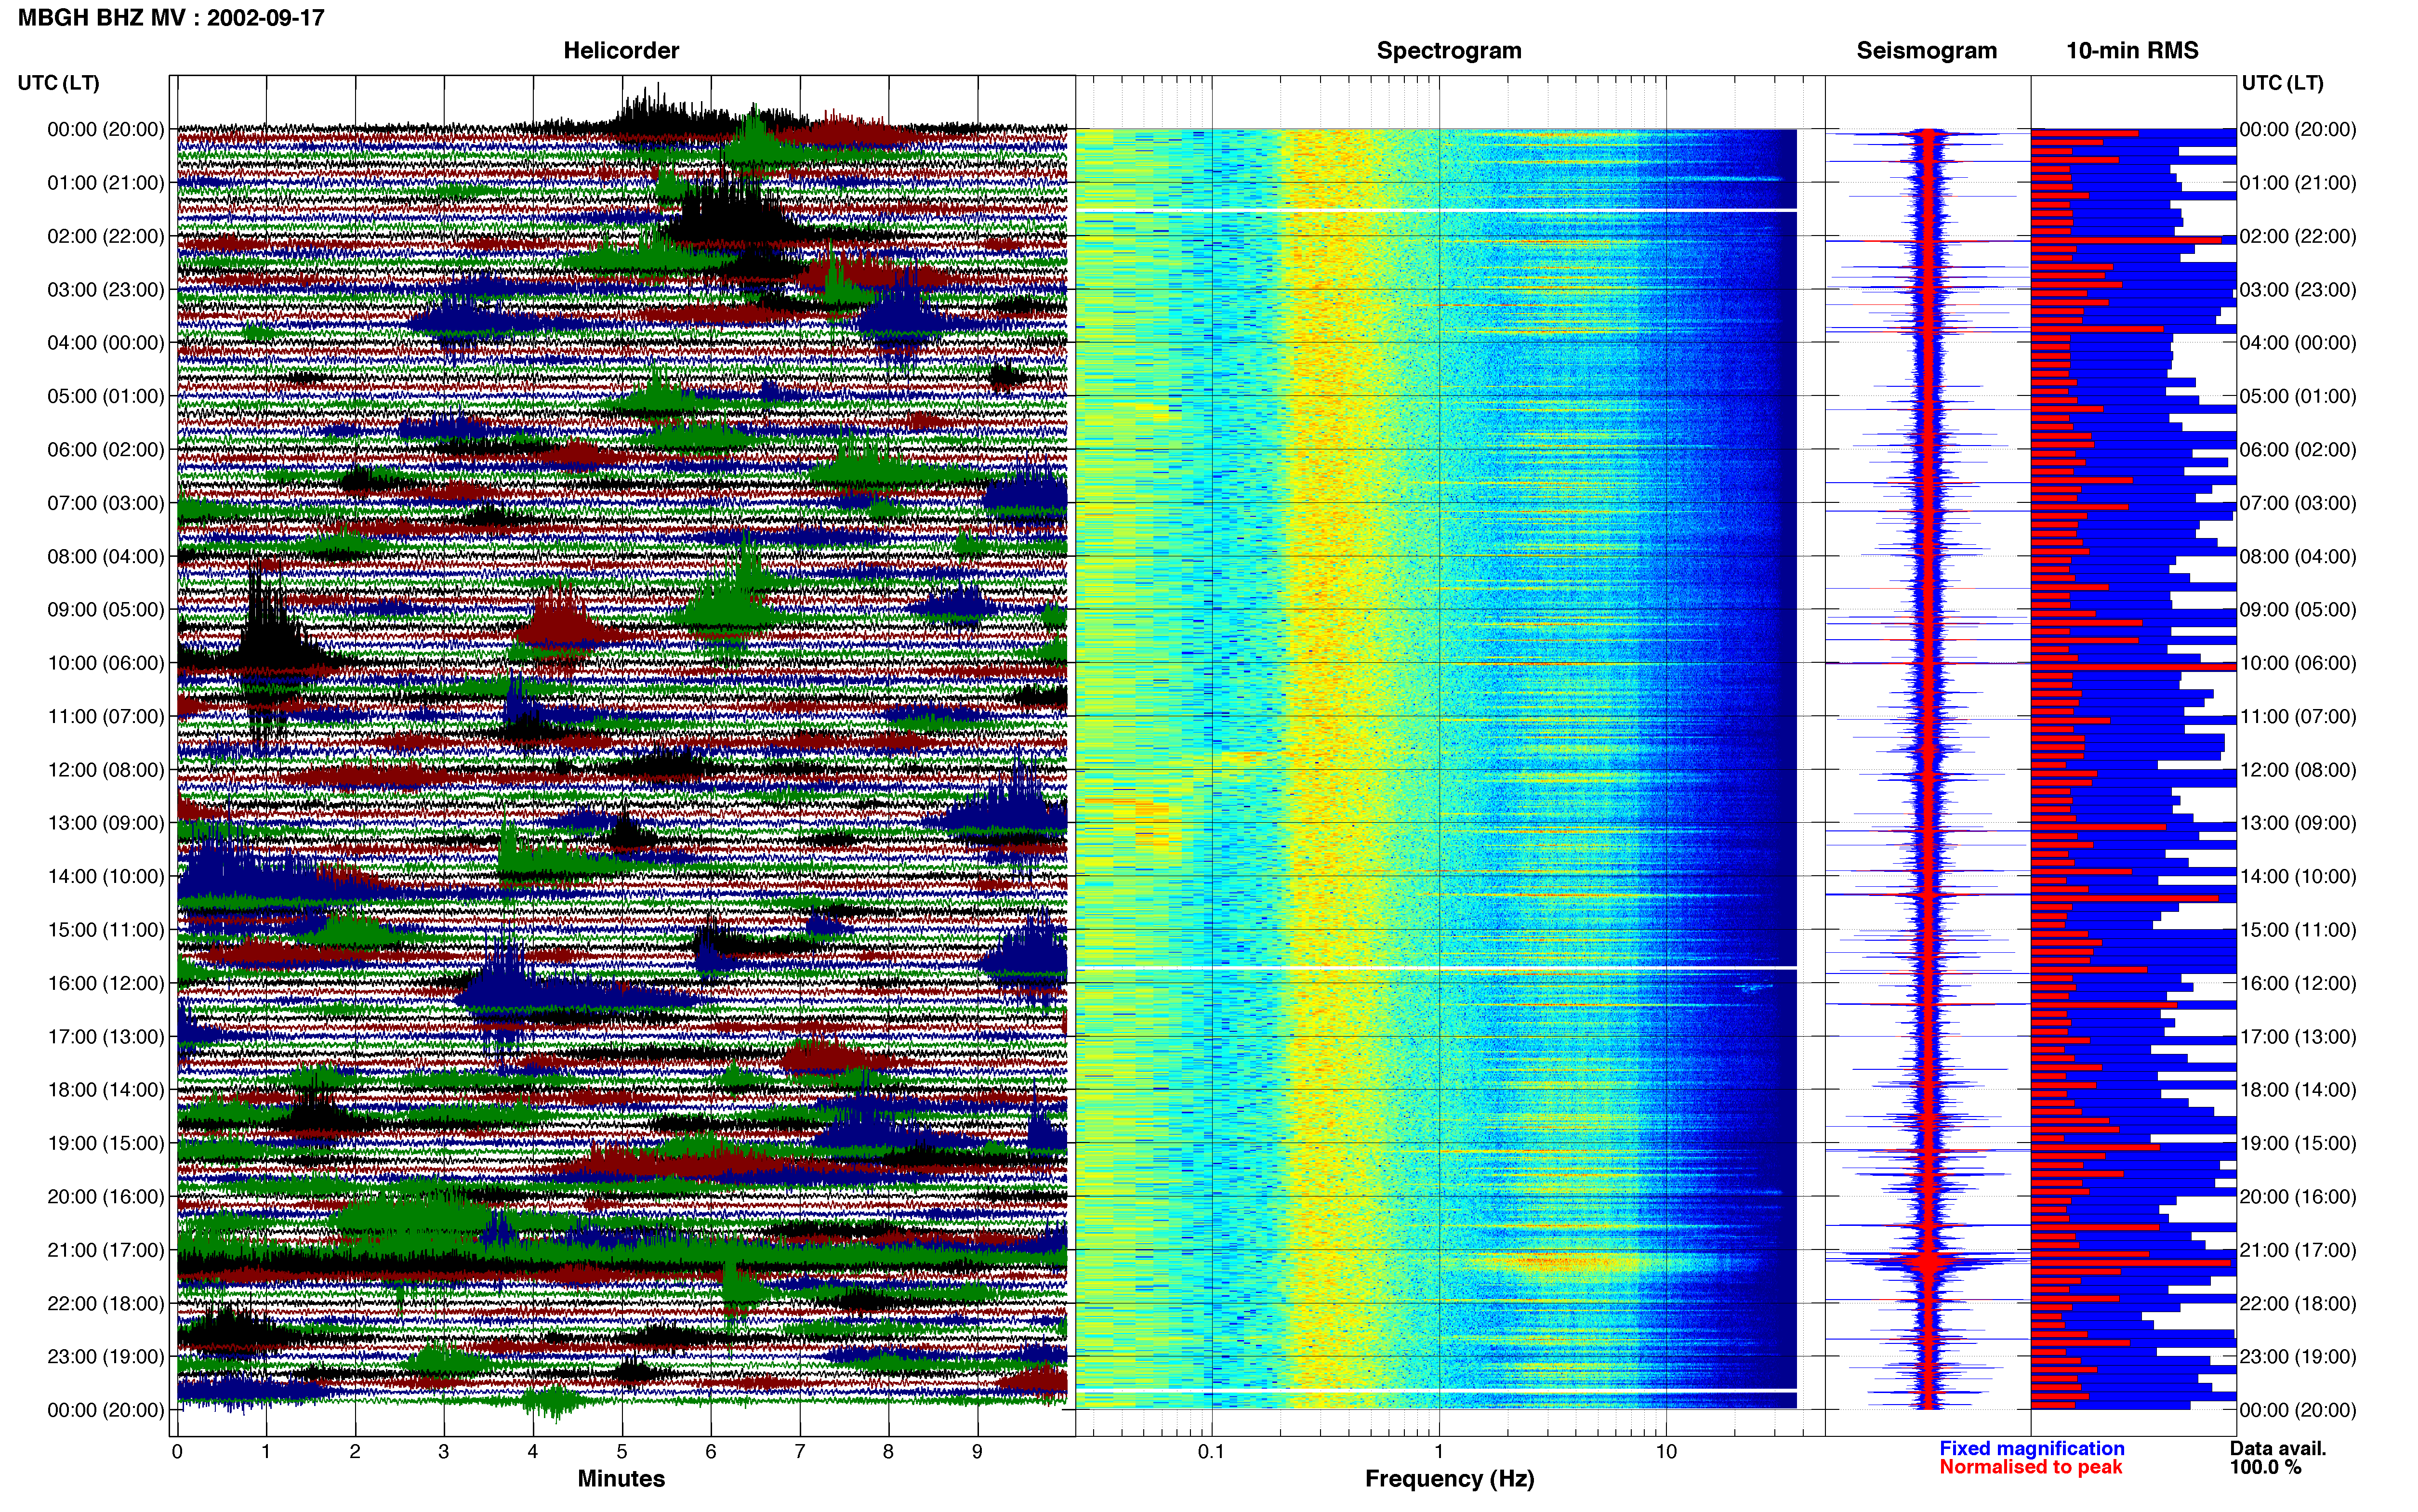Click the white gap line near 16:00 in spectrogram
The height and width of the screenshot is (1512, 2418).
(x=1436, y=968)
